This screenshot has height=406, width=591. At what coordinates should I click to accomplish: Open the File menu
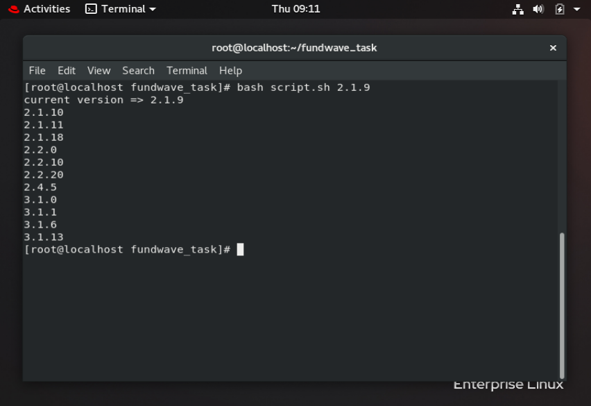(x=37, y=70)
